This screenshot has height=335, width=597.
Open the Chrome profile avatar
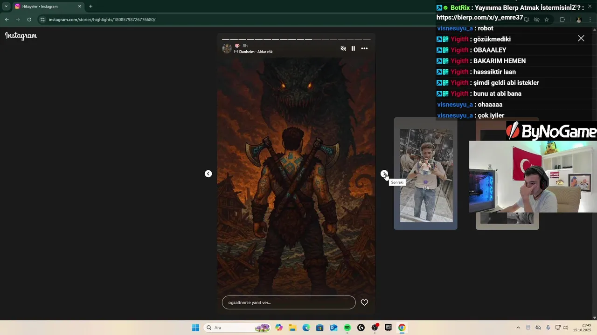(579, 20)
